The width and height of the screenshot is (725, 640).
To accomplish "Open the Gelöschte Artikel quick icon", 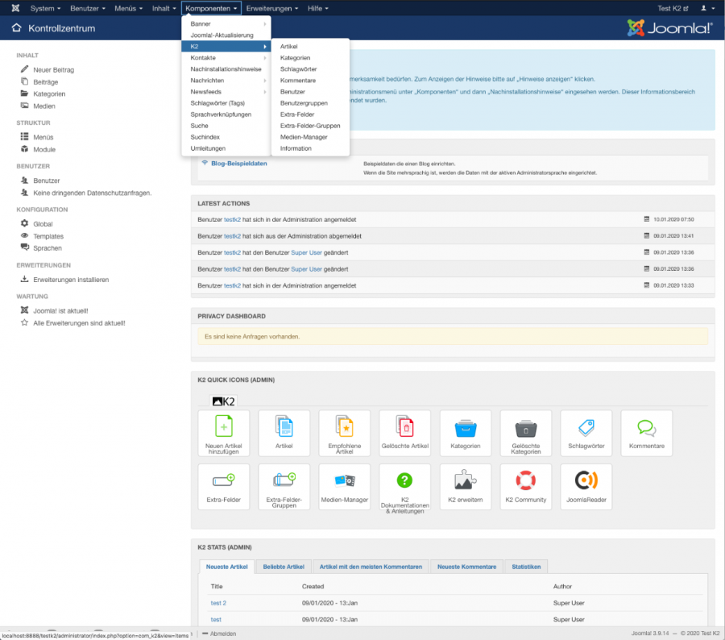I will pos(405,433).
